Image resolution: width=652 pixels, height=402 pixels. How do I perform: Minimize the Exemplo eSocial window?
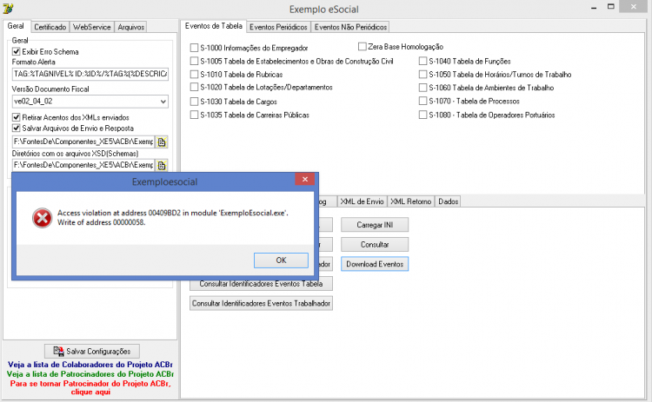click(x=595, y=8)
